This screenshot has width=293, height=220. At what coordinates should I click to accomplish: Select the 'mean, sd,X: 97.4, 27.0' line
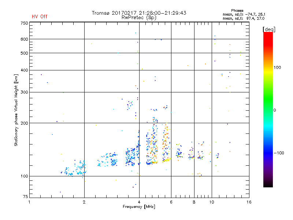pyautogui.click(x=244, y=19)
